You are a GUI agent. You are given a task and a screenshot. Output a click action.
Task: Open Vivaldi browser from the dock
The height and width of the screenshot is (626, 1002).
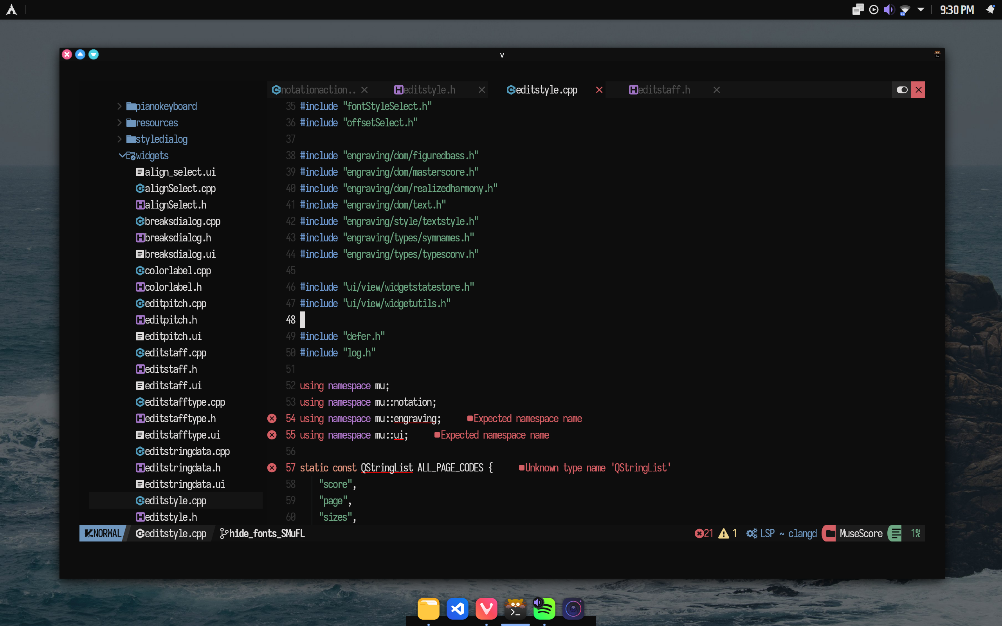click(x=486, y=608)
